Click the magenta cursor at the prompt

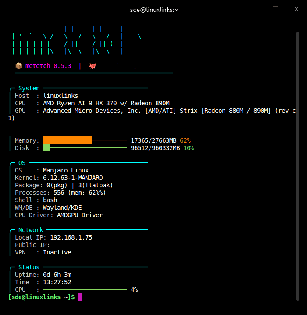pyautogui.click(x=80, y=297)
